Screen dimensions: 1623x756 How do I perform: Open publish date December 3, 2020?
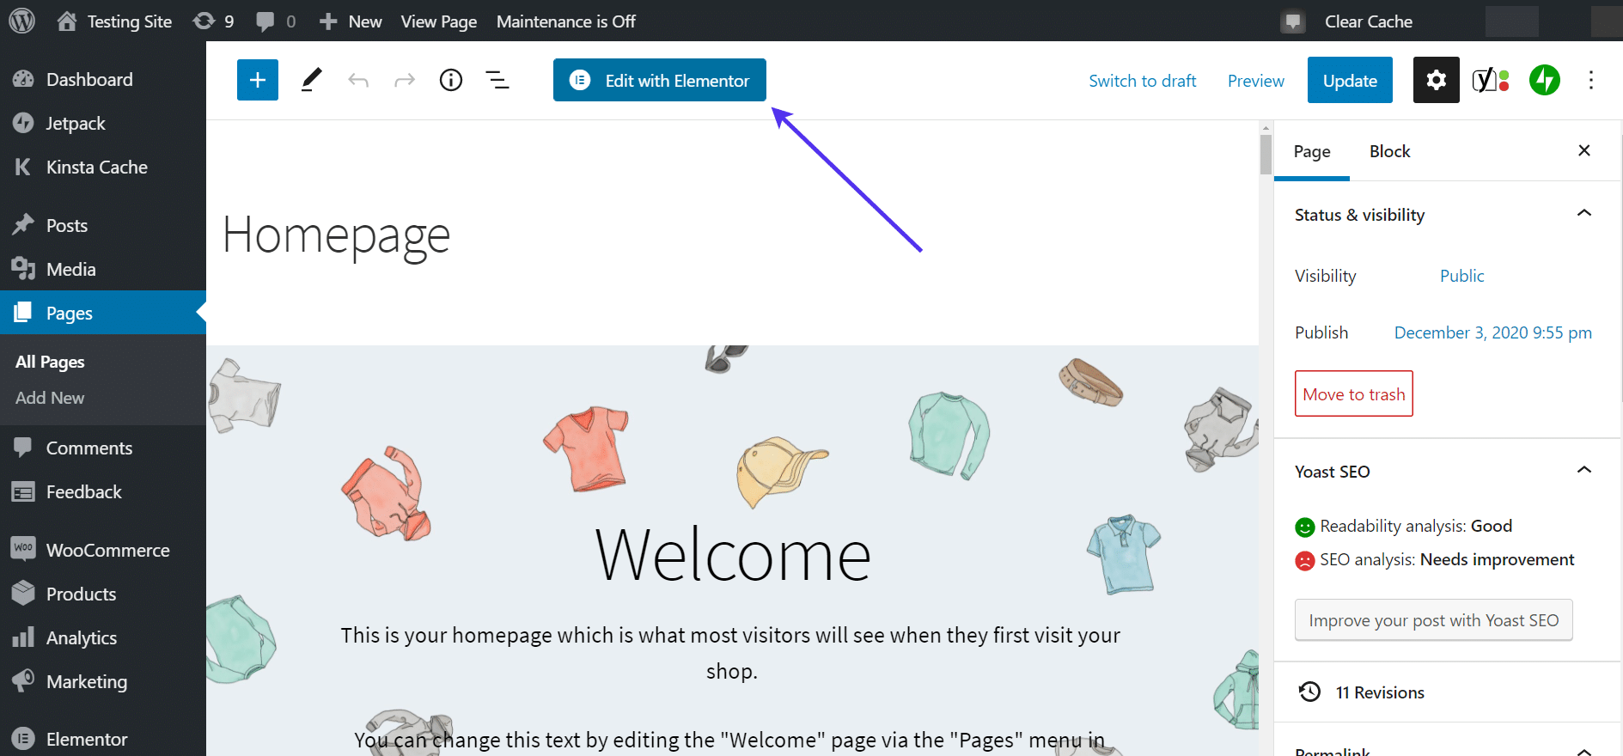click(x=1492, y=332)
